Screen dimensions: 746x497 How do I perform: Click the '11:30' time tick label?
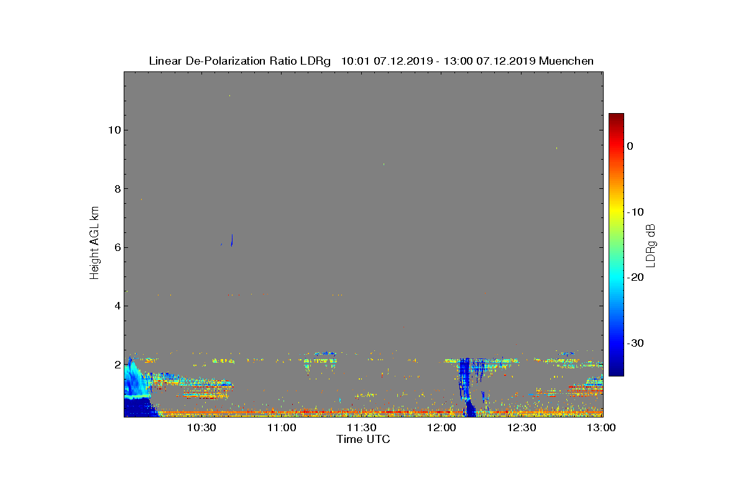tap(361, 427)
